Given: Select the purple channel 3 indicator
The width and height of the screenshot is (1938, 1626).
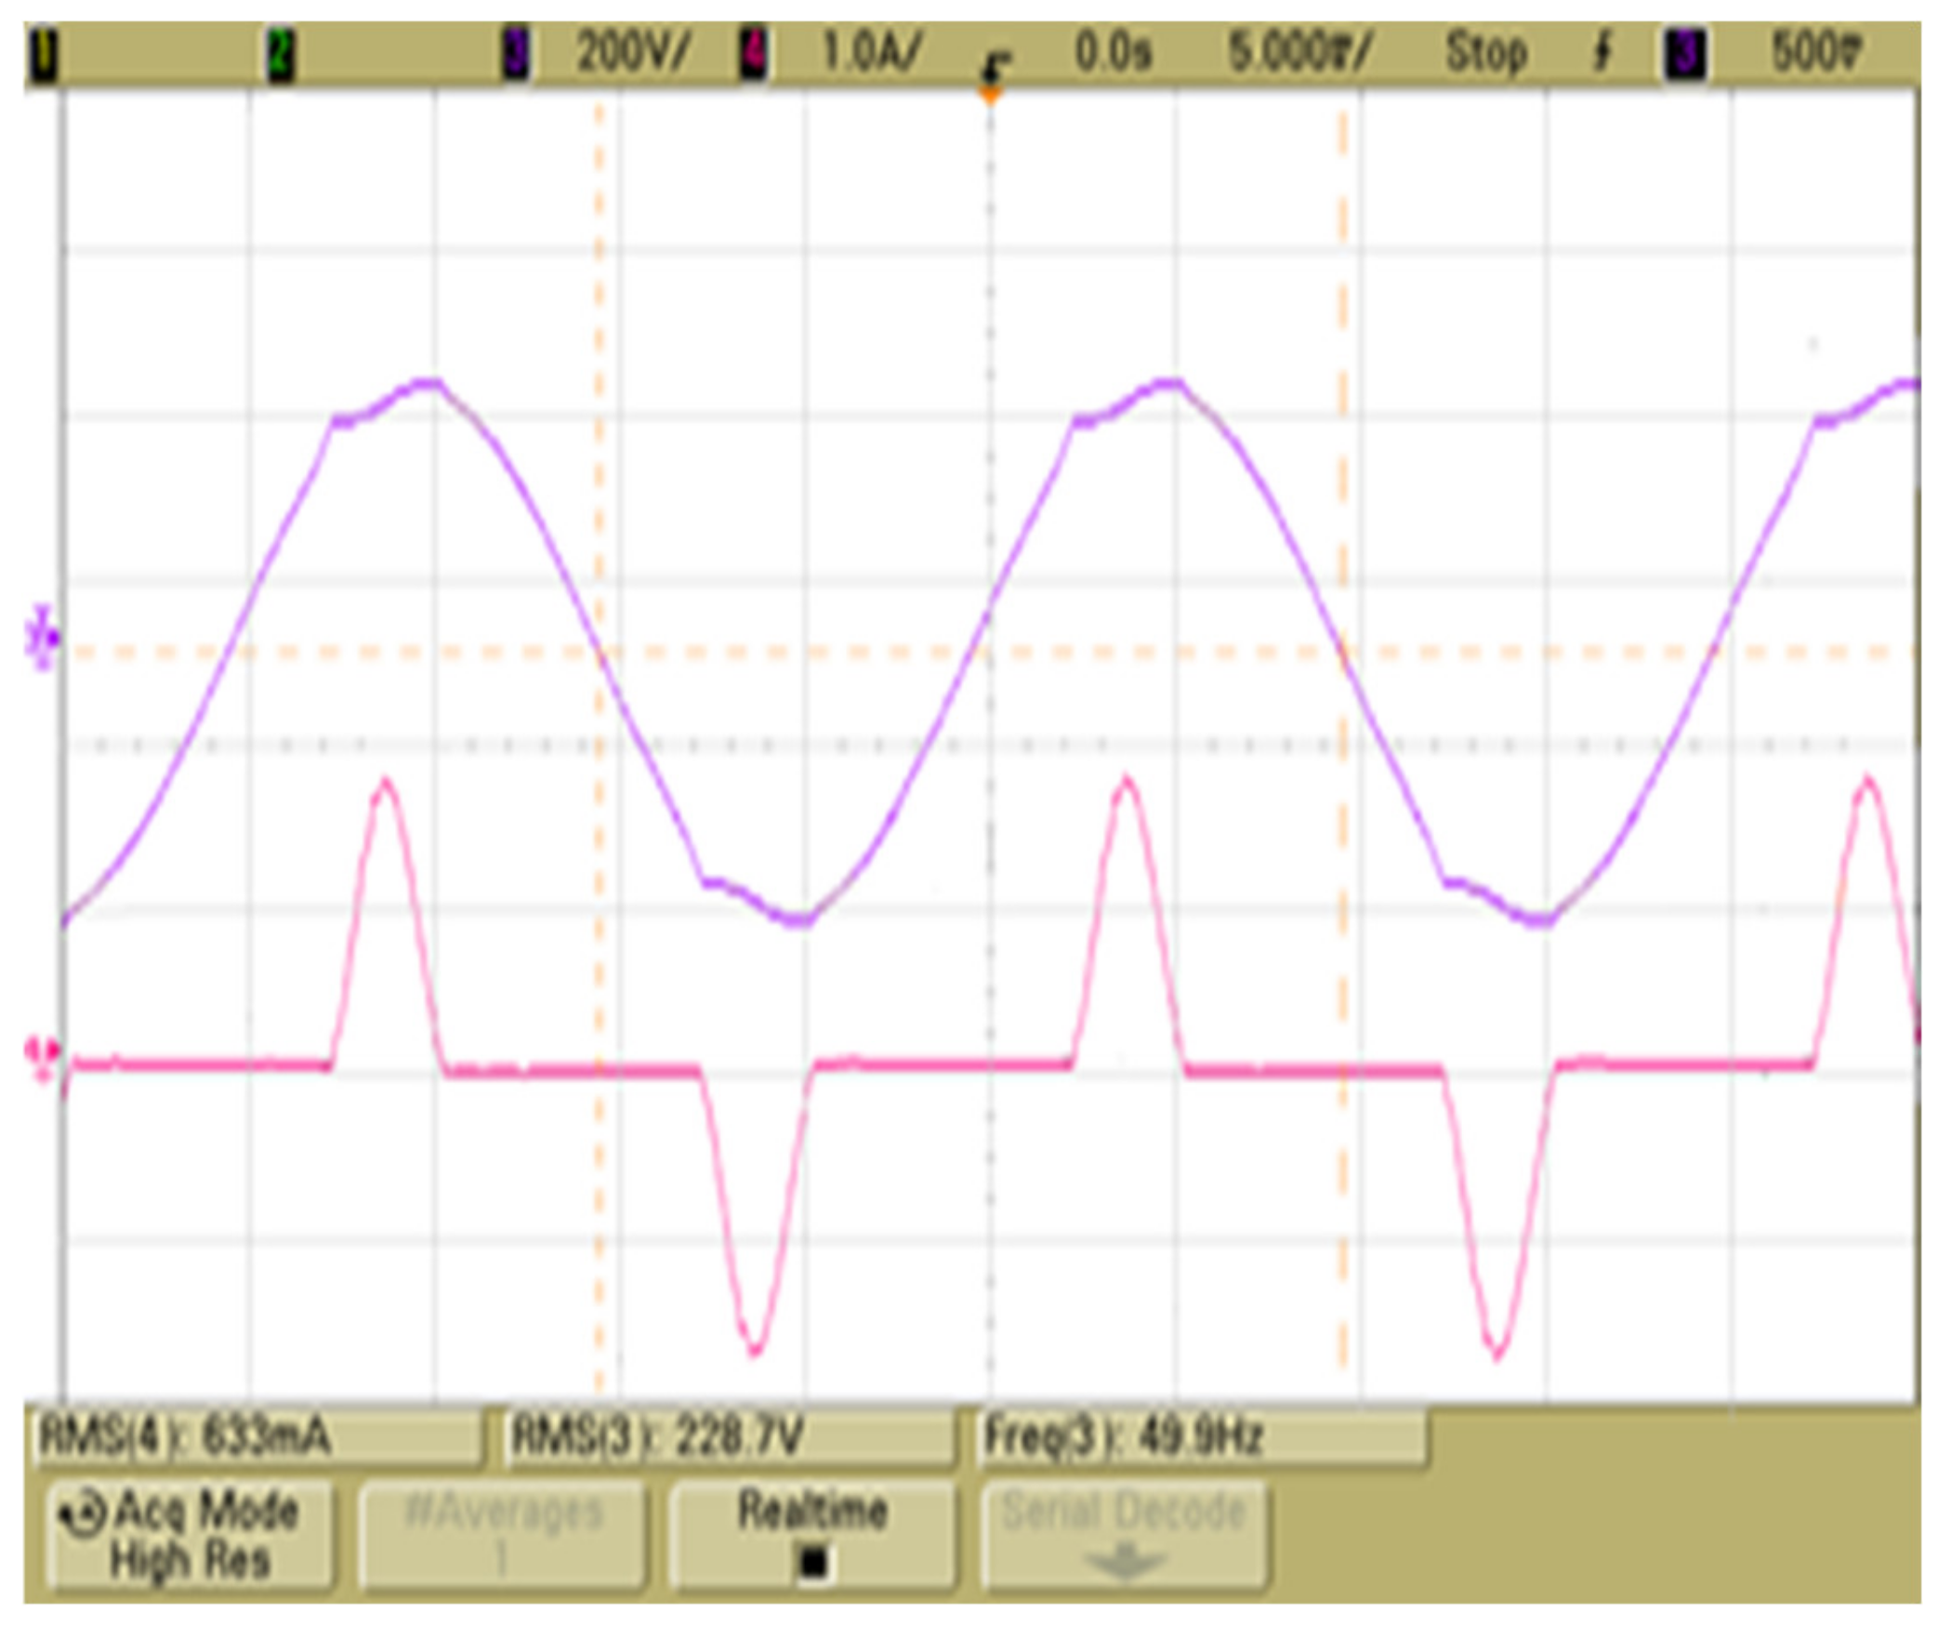Looking at the screenshot, I should click(x=515, y=54).
